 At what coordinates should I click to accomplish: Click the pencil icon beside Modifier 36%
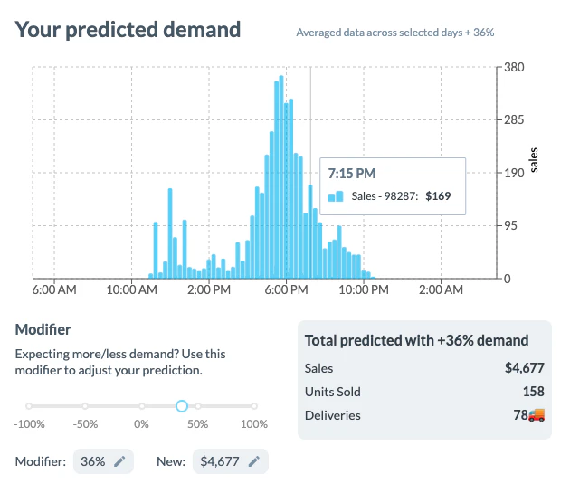119,461
